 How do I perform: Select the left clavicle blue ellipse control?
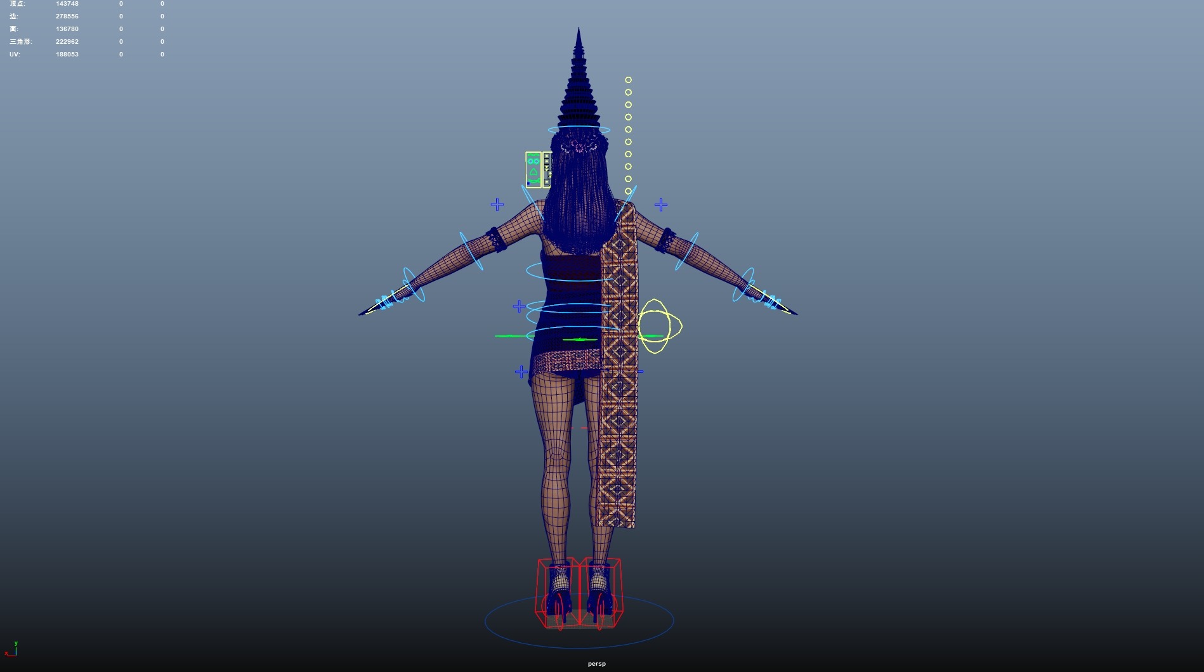(x=533, y=202)
